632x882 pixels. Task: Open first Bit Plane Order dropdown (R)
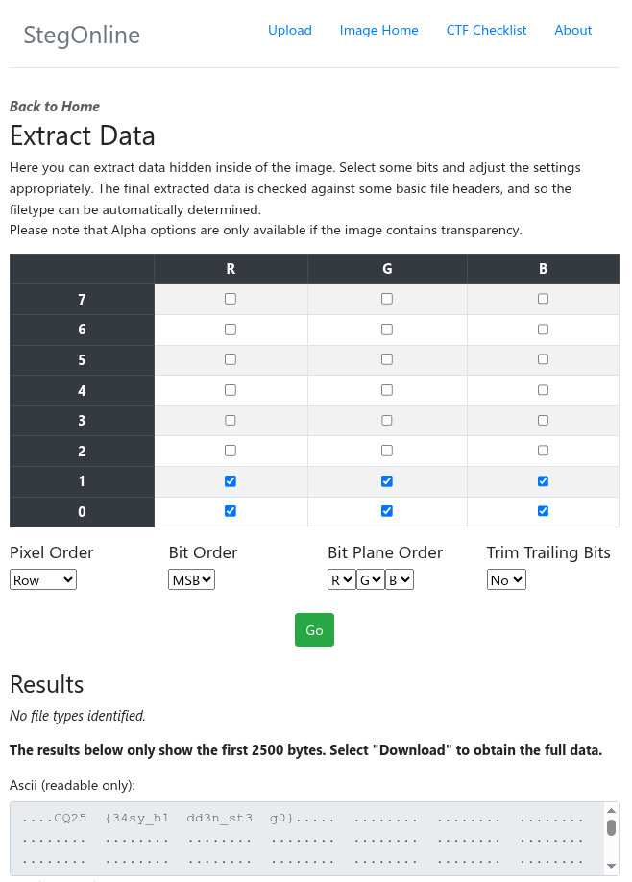342,580
